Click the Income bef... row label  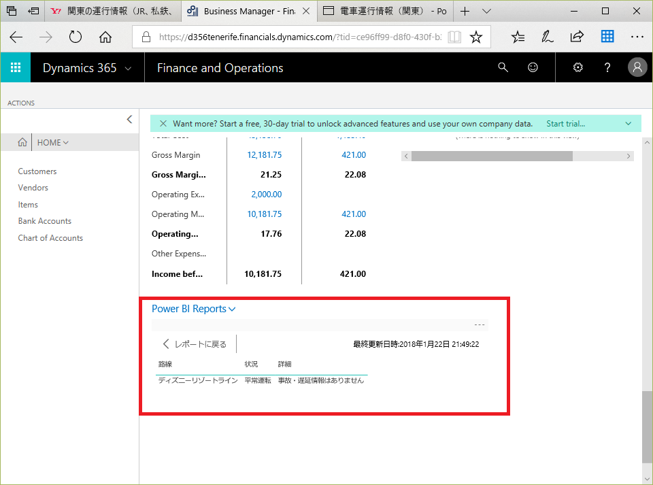click(x=177, y=274)
